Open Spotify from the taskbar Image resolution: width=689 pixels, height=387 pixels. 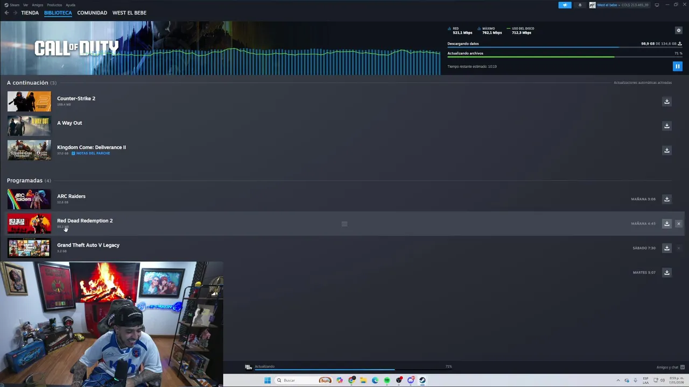point(387,381)
